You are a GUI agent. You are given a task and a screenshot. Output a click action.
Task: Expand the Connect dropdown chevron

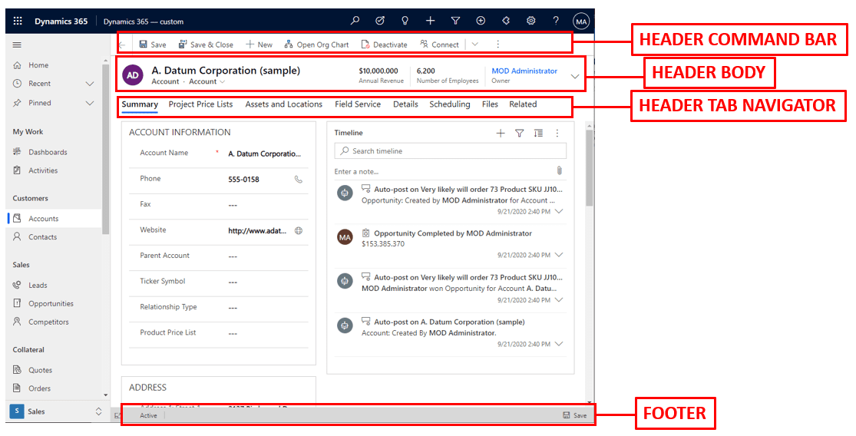(x=475, y=45)
